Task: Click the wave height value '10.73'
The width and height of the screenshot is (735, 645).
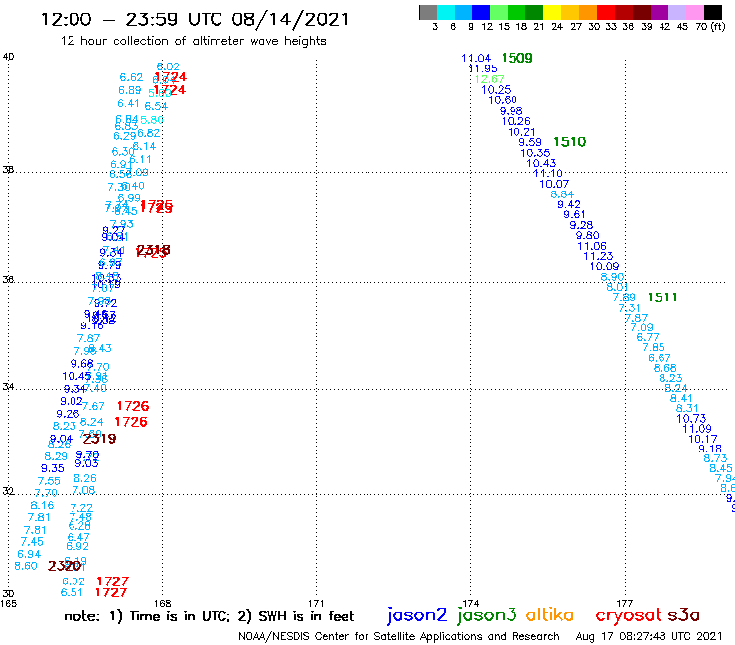Action: [691, 419]
